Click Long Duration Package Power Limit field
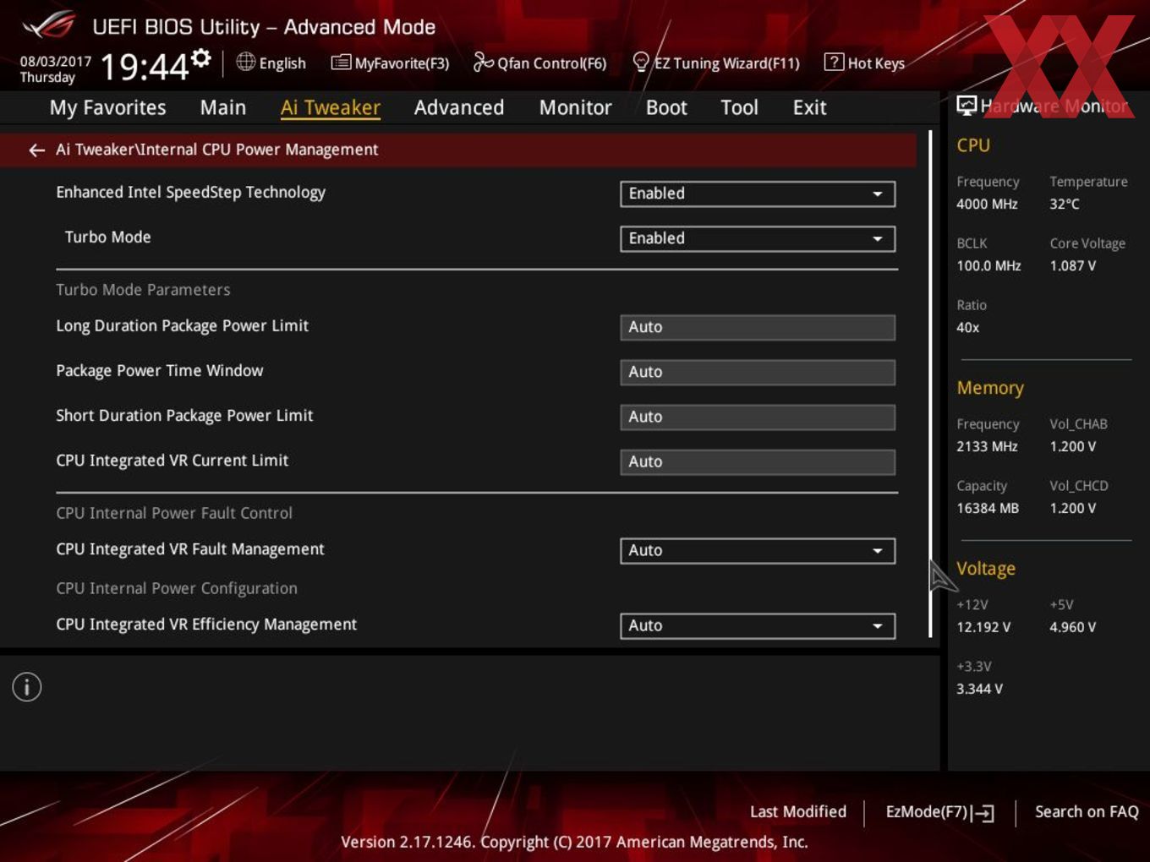This screenshot has width=1150, height=862. click(758, 327)
